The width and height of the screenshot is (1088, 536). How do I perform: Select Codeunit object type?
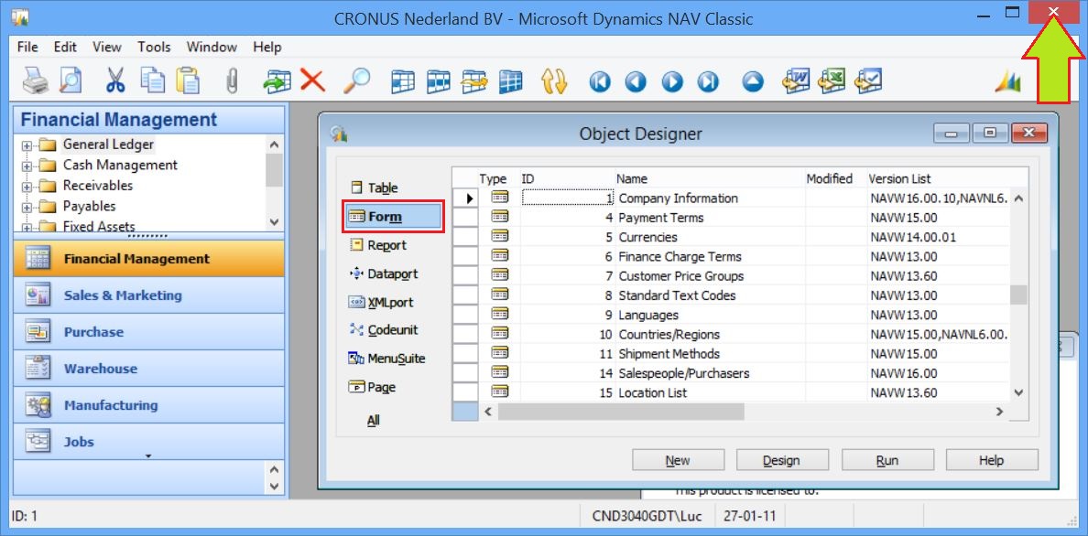click(384, 330)
